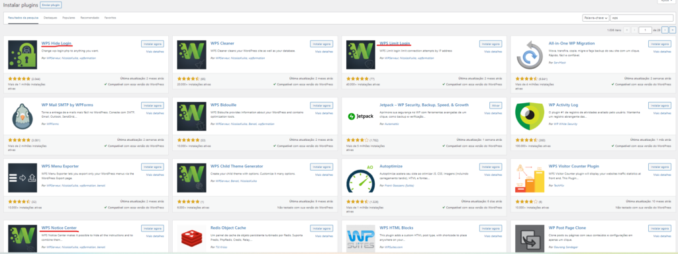Open the WPS Notice Center title link
678x254 pixels.
59,228
